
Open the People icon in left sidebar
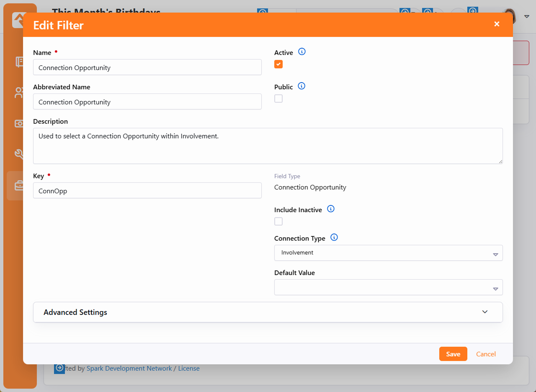click(x=19, y=93)
